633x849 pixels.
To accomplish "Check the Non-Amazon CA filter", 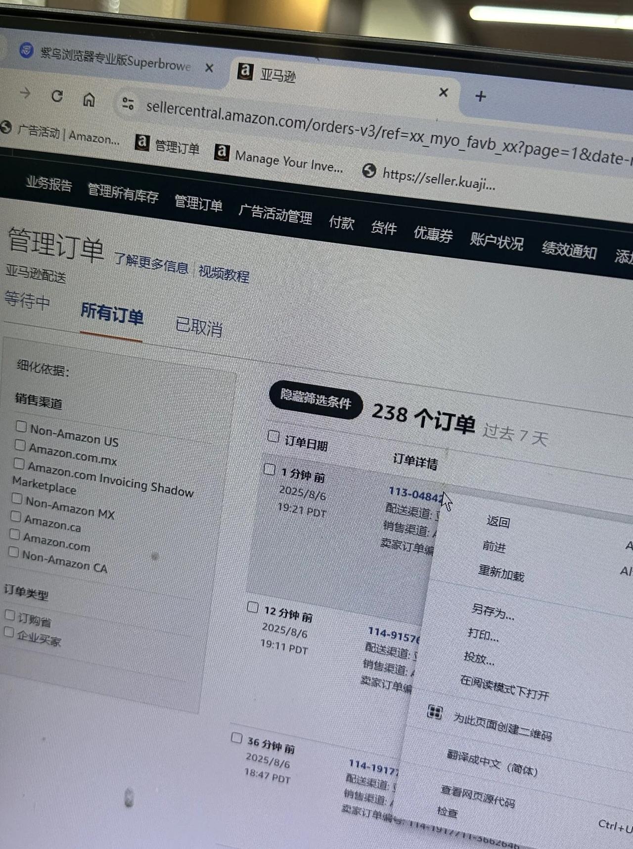I will coord(14,551).
